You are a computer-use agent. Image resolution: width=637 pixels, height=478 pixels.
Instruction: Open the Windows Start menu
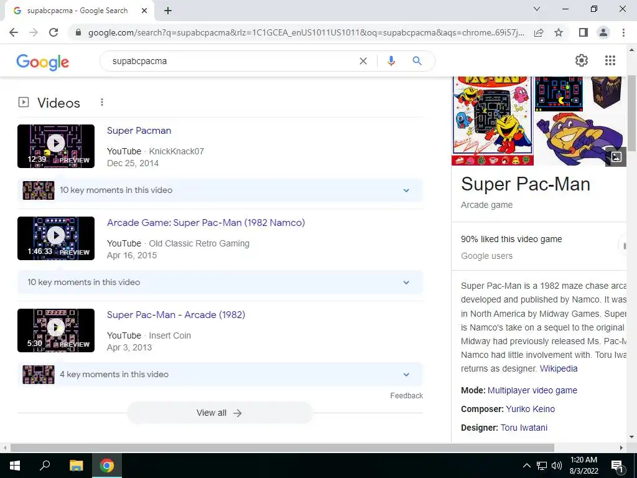tap(15, 466)
